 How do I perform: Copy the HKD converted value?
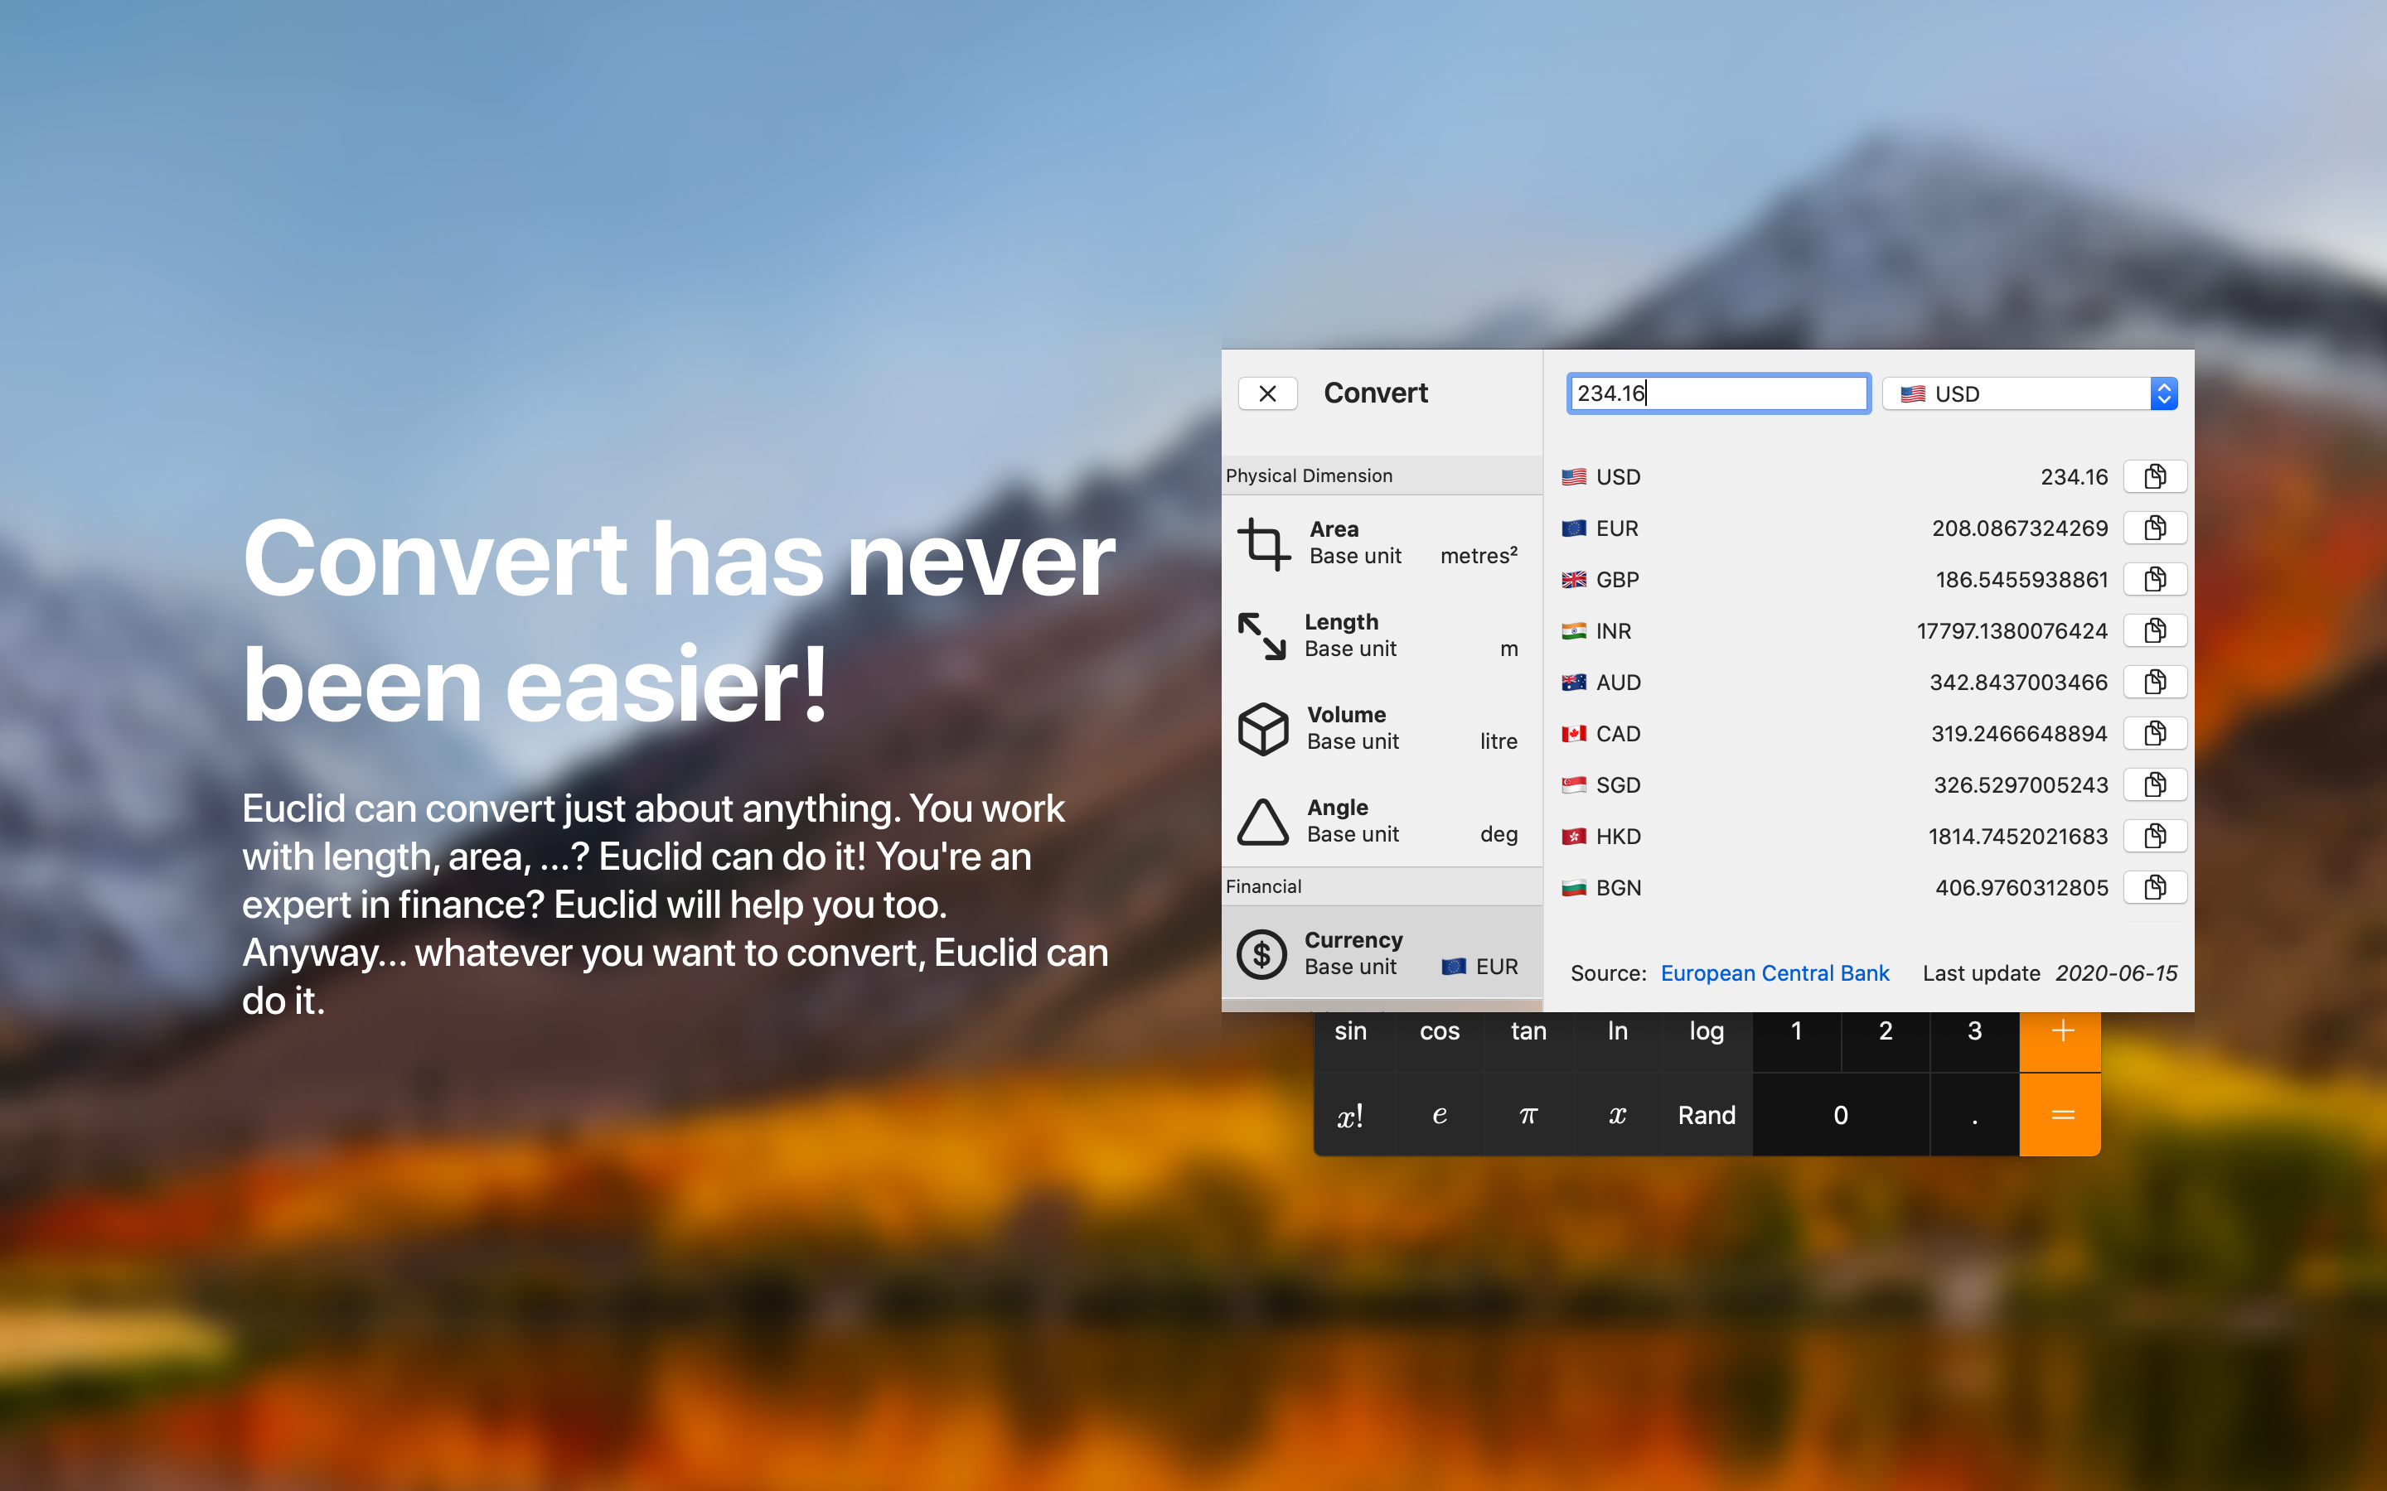(2154, 837)
